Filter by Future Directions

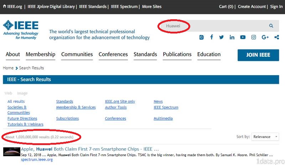point(22,118)
